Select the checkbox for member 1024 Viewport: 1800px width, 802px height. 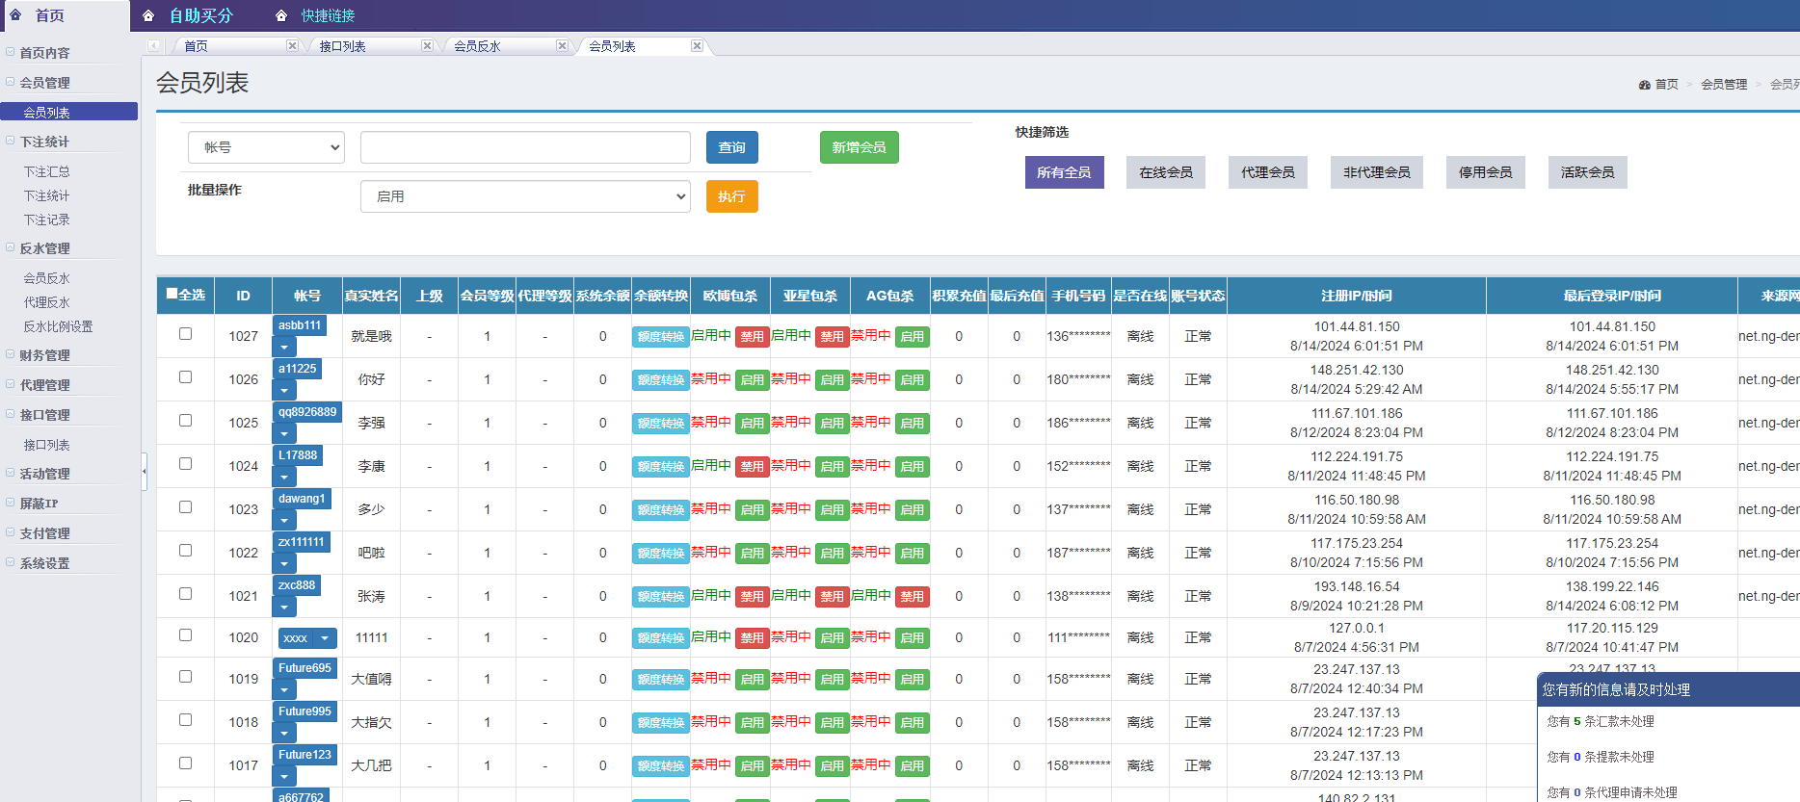pyautogui.click(x=185, y=463)
